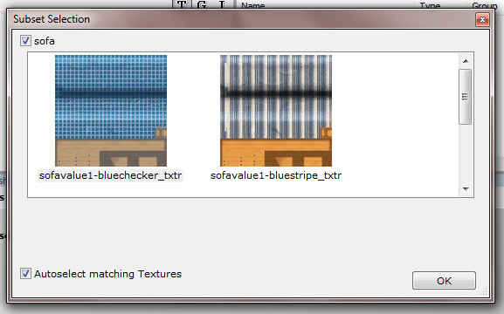The height and width of the screenshot is (314, 504).
Task: Select the sofavalue1-bluechecker texture thumbnail
Action: tap(111, 111)
